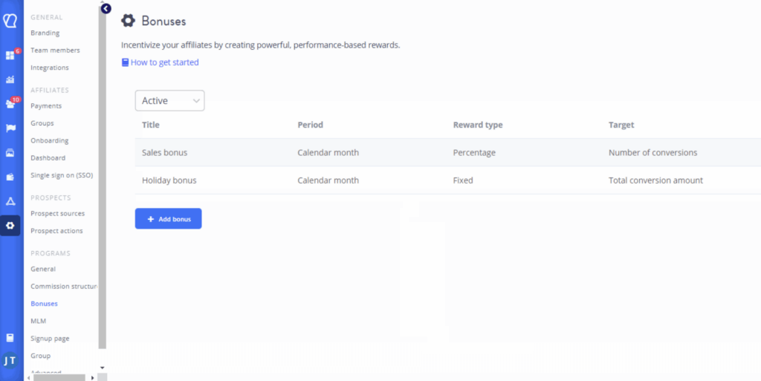Click Fixed in Holiday bonus row
Image resolution: width=761 pixels, height=381 pixels.
pos(463,180)
